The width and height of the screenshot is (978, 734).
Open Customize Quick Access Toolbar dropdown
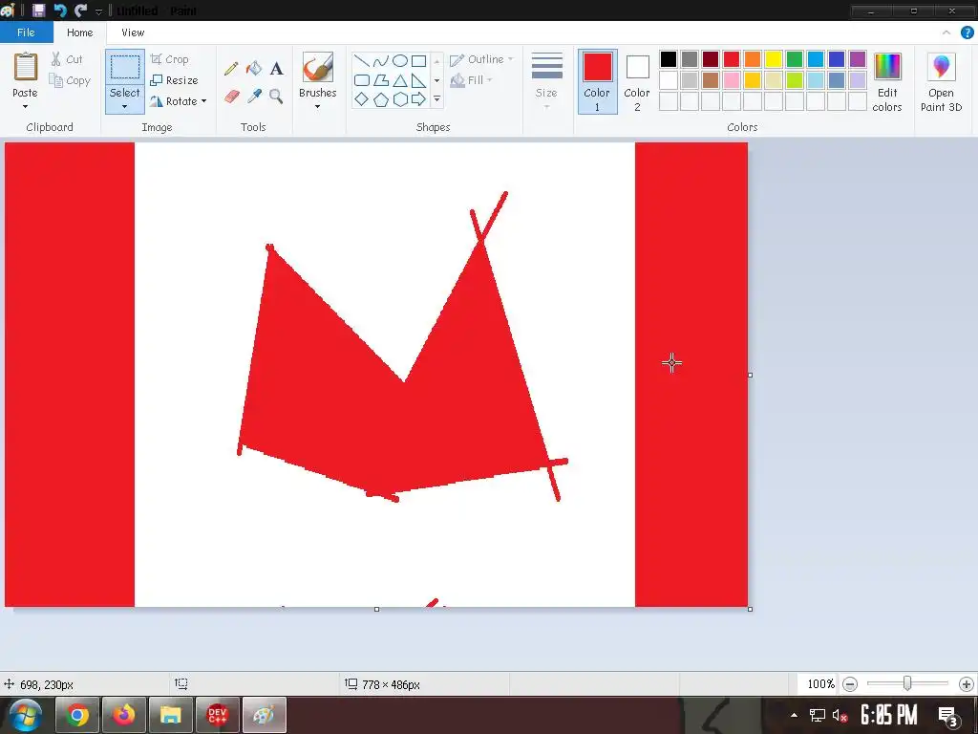[98, 11]
